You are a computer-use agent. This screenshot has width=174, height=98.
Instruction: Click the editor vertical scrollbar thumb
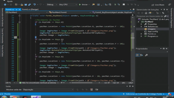click(x=133, y=41)
